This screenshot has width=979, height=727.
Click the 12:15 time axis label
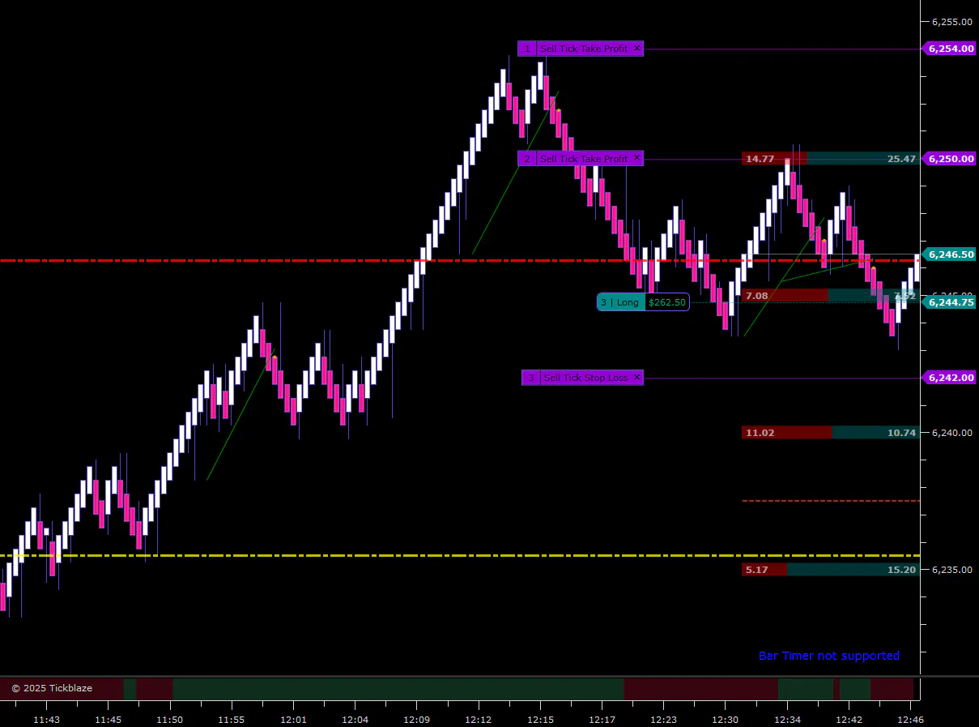540,720
